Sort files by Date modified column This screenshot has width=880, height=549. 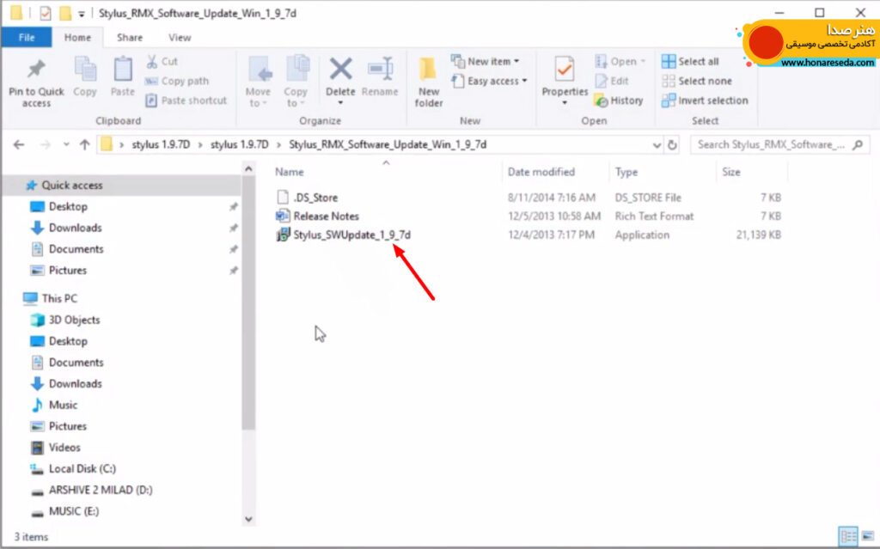[x=541, y=172]
